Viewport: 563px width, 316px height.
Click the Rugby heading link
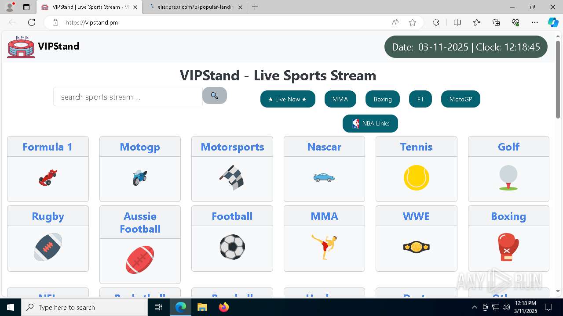point(48,216)
